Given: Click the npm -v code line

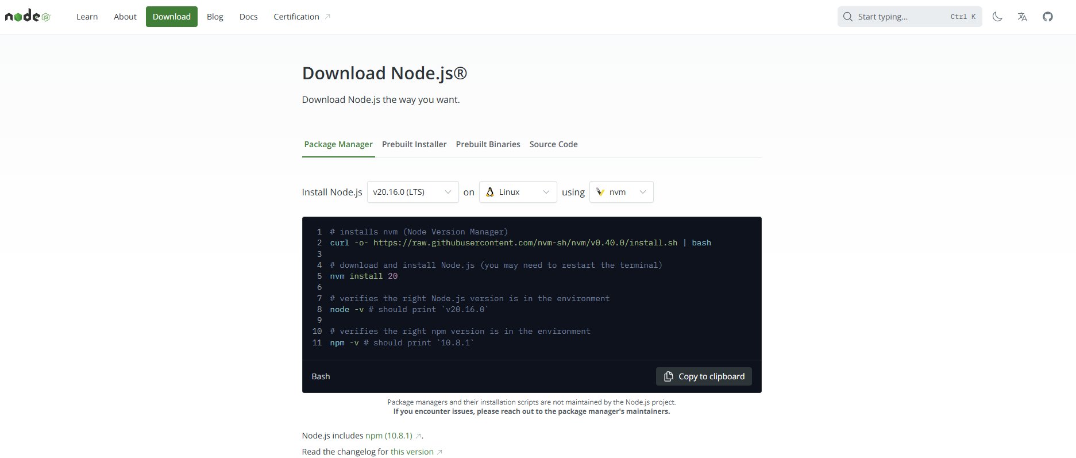Looking at the screenshot, I should [402, 343].
